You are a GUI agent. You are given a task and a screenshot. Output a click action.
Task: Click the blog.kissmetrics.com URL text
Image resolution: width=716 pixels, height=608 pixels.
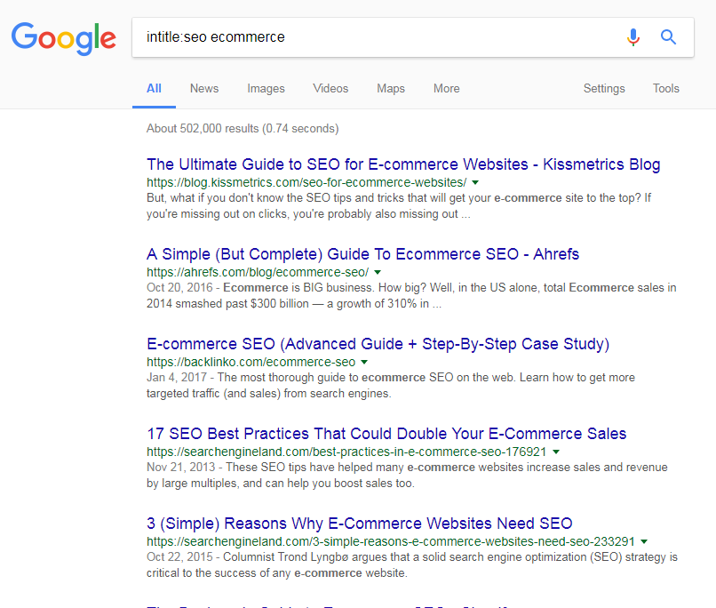pos(306,183)
